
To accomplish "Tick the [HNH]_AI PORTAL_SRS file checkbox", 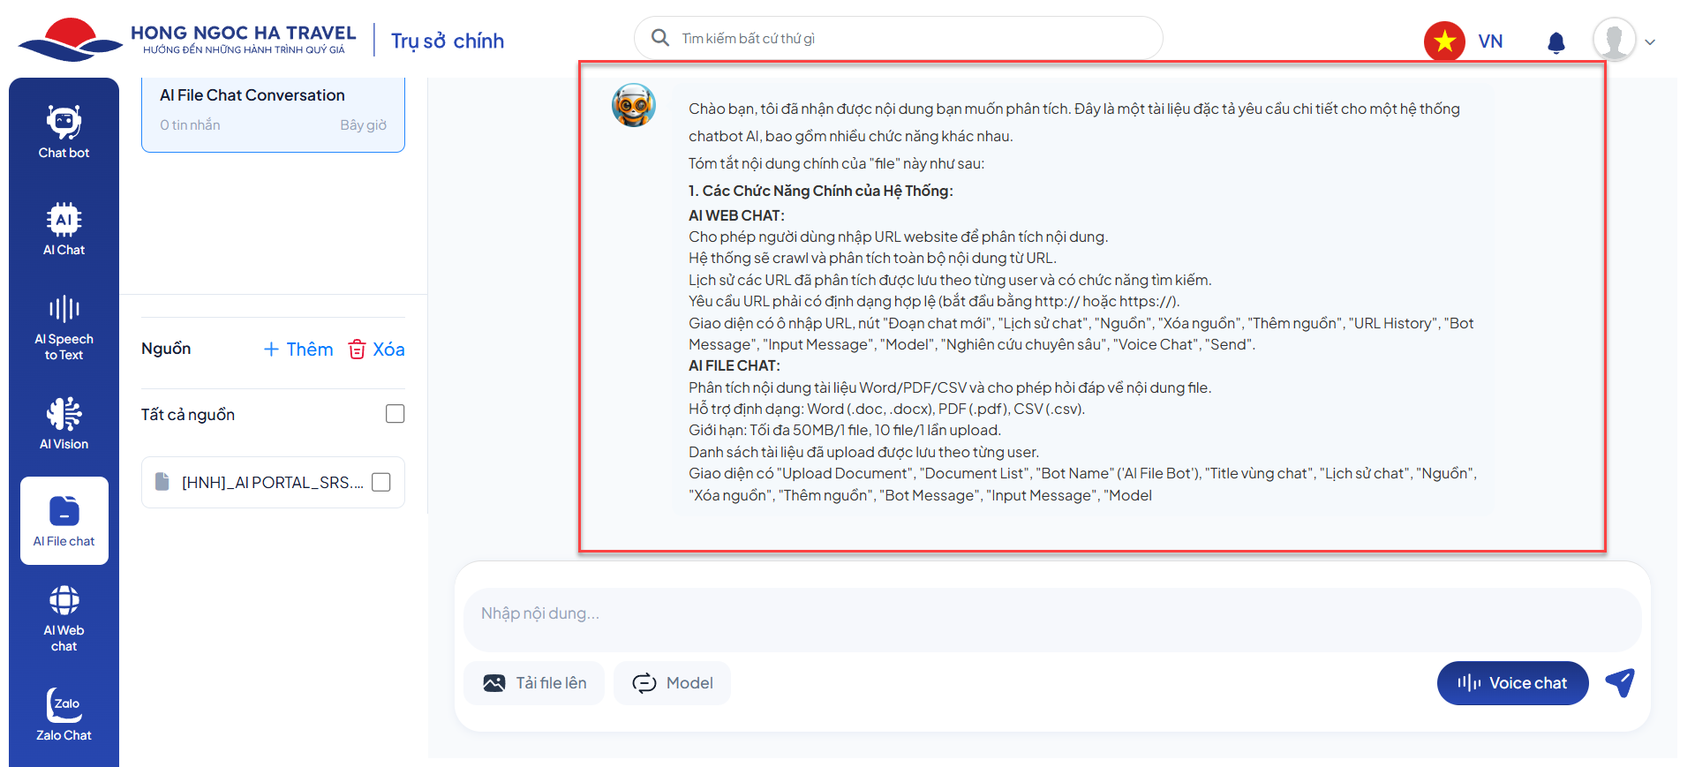I will [x=381, y=482].
